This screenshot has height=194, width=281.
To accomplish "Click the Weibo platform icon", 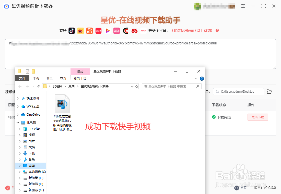I will [80, 31].
